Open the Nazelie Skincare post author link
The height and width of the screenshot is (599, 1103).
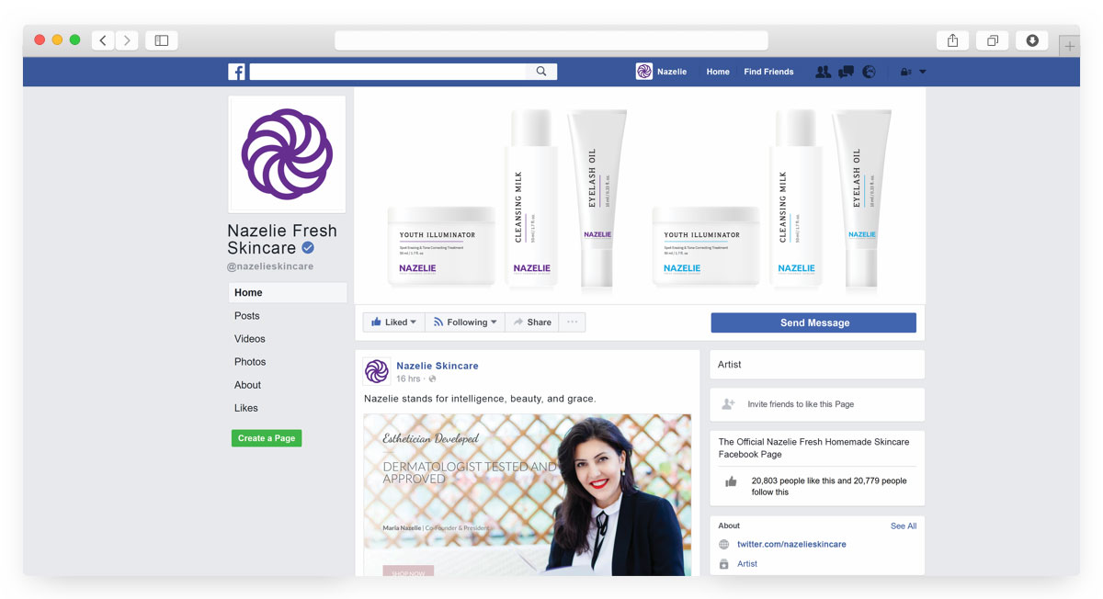[x=438, y=366]
